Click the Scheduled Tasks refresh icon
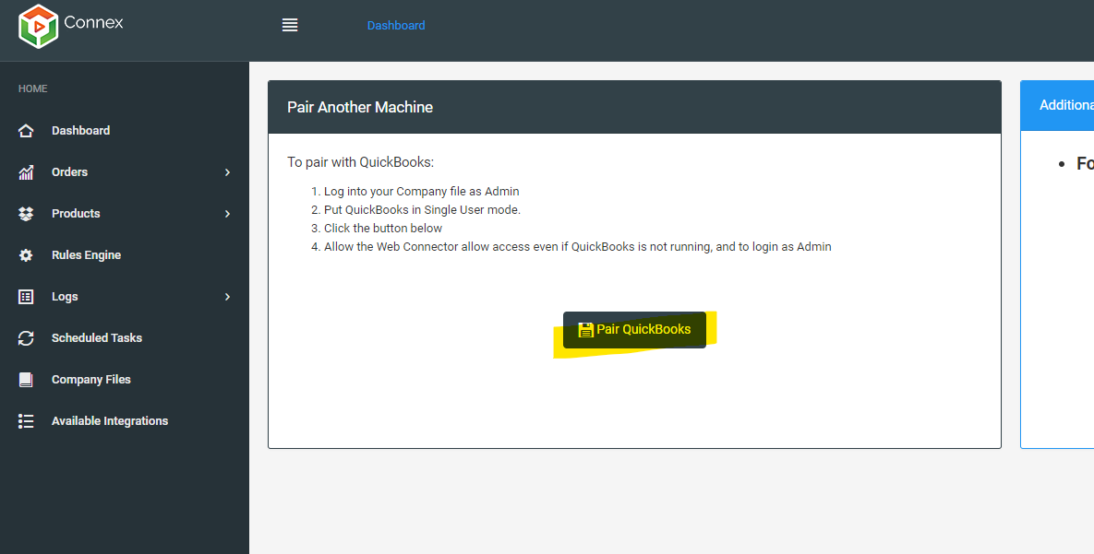 pos(26,338)
